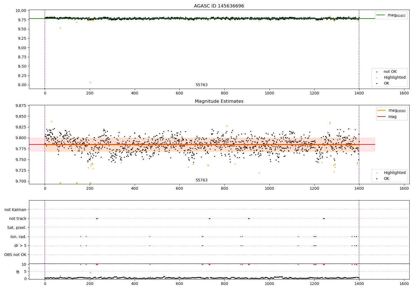This screenshot has width=414, height=290.
Task: Click the '8.25' y-axis tick label
Action: 22,76
